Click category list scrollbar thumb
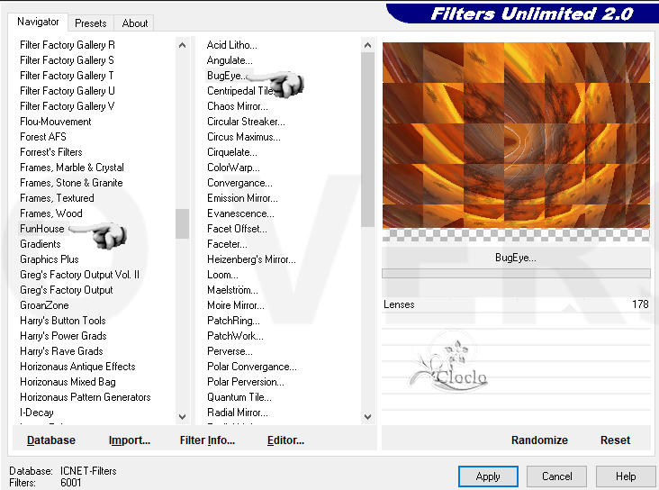 coord(182,223)
